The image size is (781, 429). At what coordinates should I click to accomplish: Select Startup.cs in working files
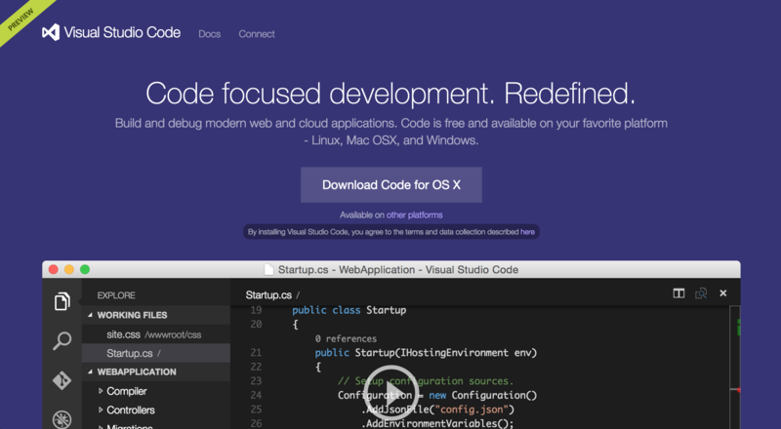coord(156,353)
